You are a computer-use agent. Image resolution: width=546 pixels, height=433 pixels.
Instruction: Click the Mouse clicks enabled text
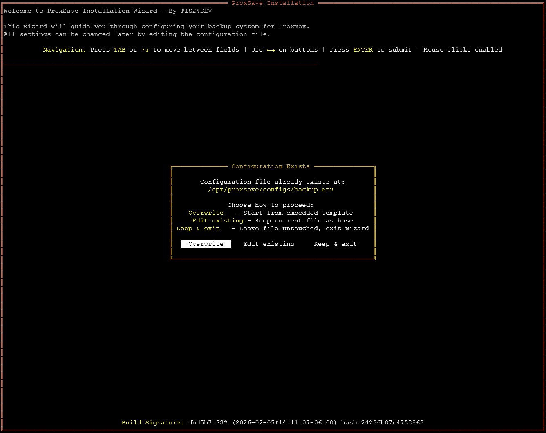(x=463, y=49)
